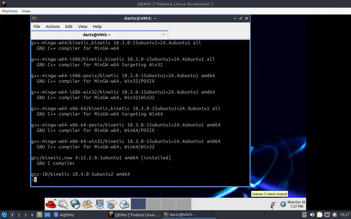Click the eject removable media tray icon

[x=304, y=215]
